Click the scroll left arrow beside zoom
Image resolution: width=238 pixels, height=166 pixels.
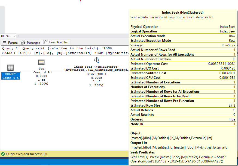(x=19, y=36)
